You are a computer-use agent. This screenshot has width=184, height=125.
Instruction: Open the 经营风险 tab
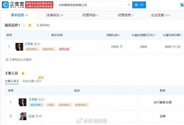click(90, 15)
